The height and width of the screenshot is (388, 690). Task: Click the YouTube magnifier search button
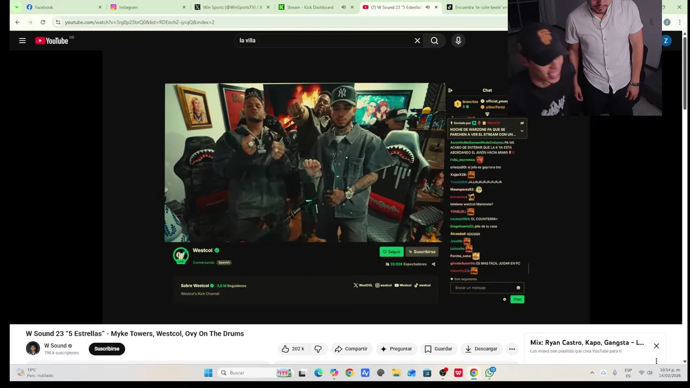434,40
